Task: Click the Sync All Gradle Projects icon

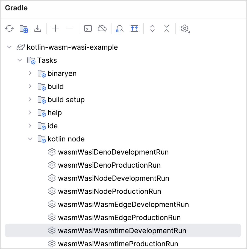Action: click(x=9, y=29)
